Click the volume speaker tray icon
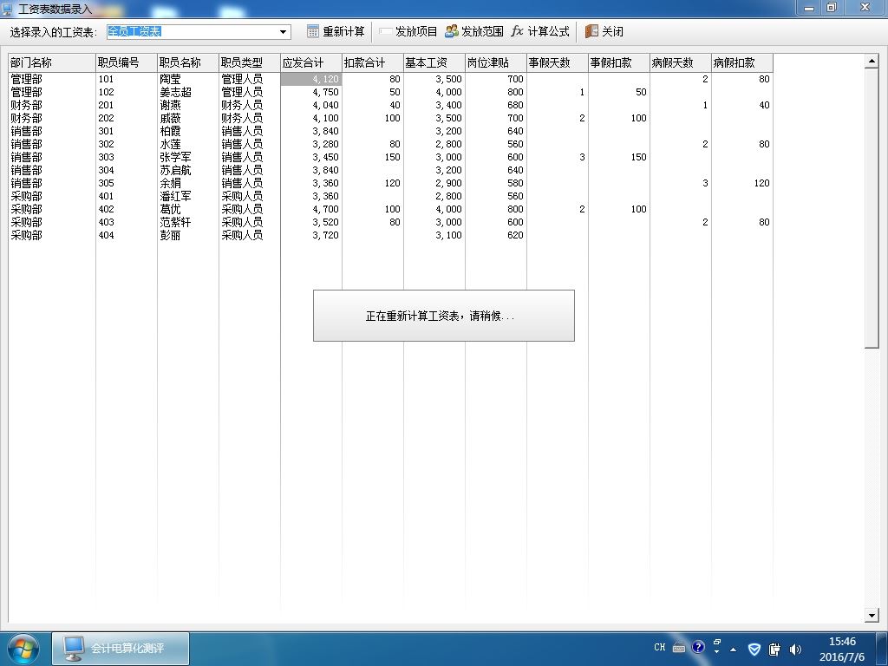888x666 pixels. point(795,649)
